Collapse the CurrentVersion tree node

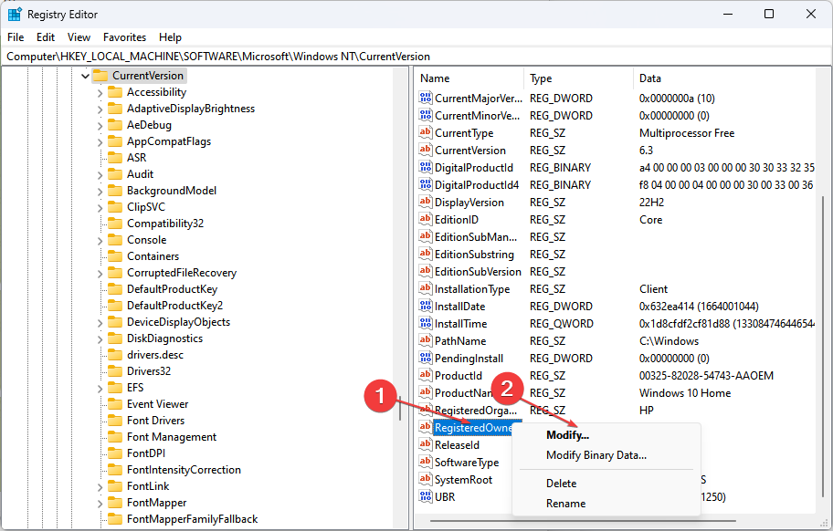(85, 76)
